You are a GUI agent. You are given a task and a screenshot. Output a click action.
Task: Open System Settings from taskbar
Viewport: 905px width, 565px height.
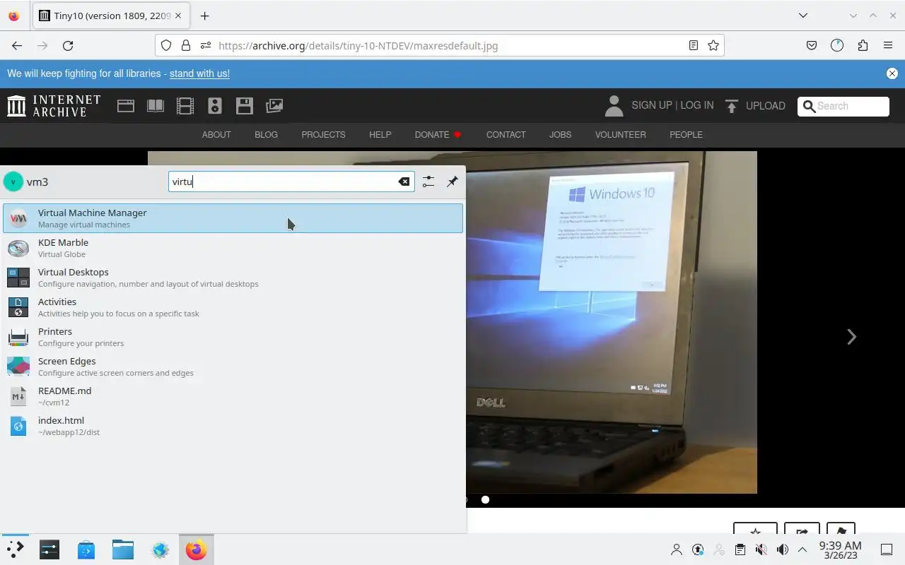[x=49, y=549]
